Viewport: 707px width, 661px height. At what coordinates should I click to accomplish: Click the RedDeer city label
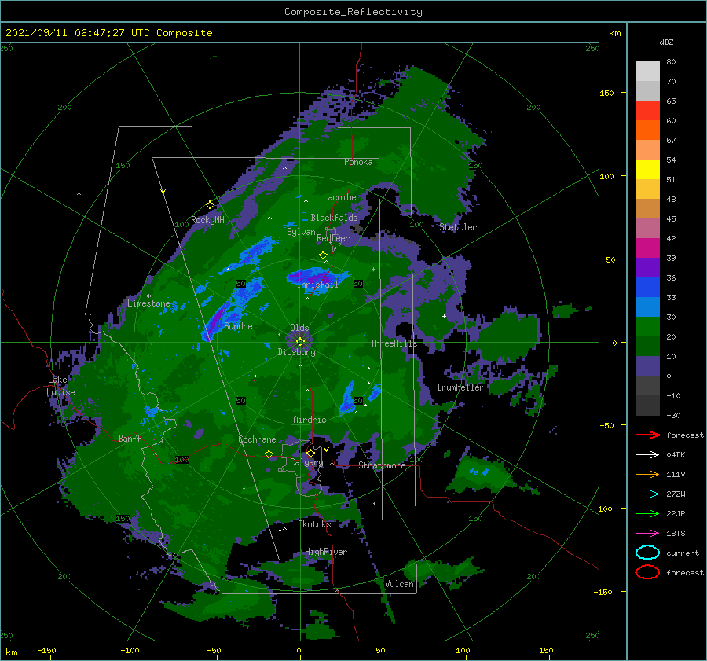coord(333,238)
